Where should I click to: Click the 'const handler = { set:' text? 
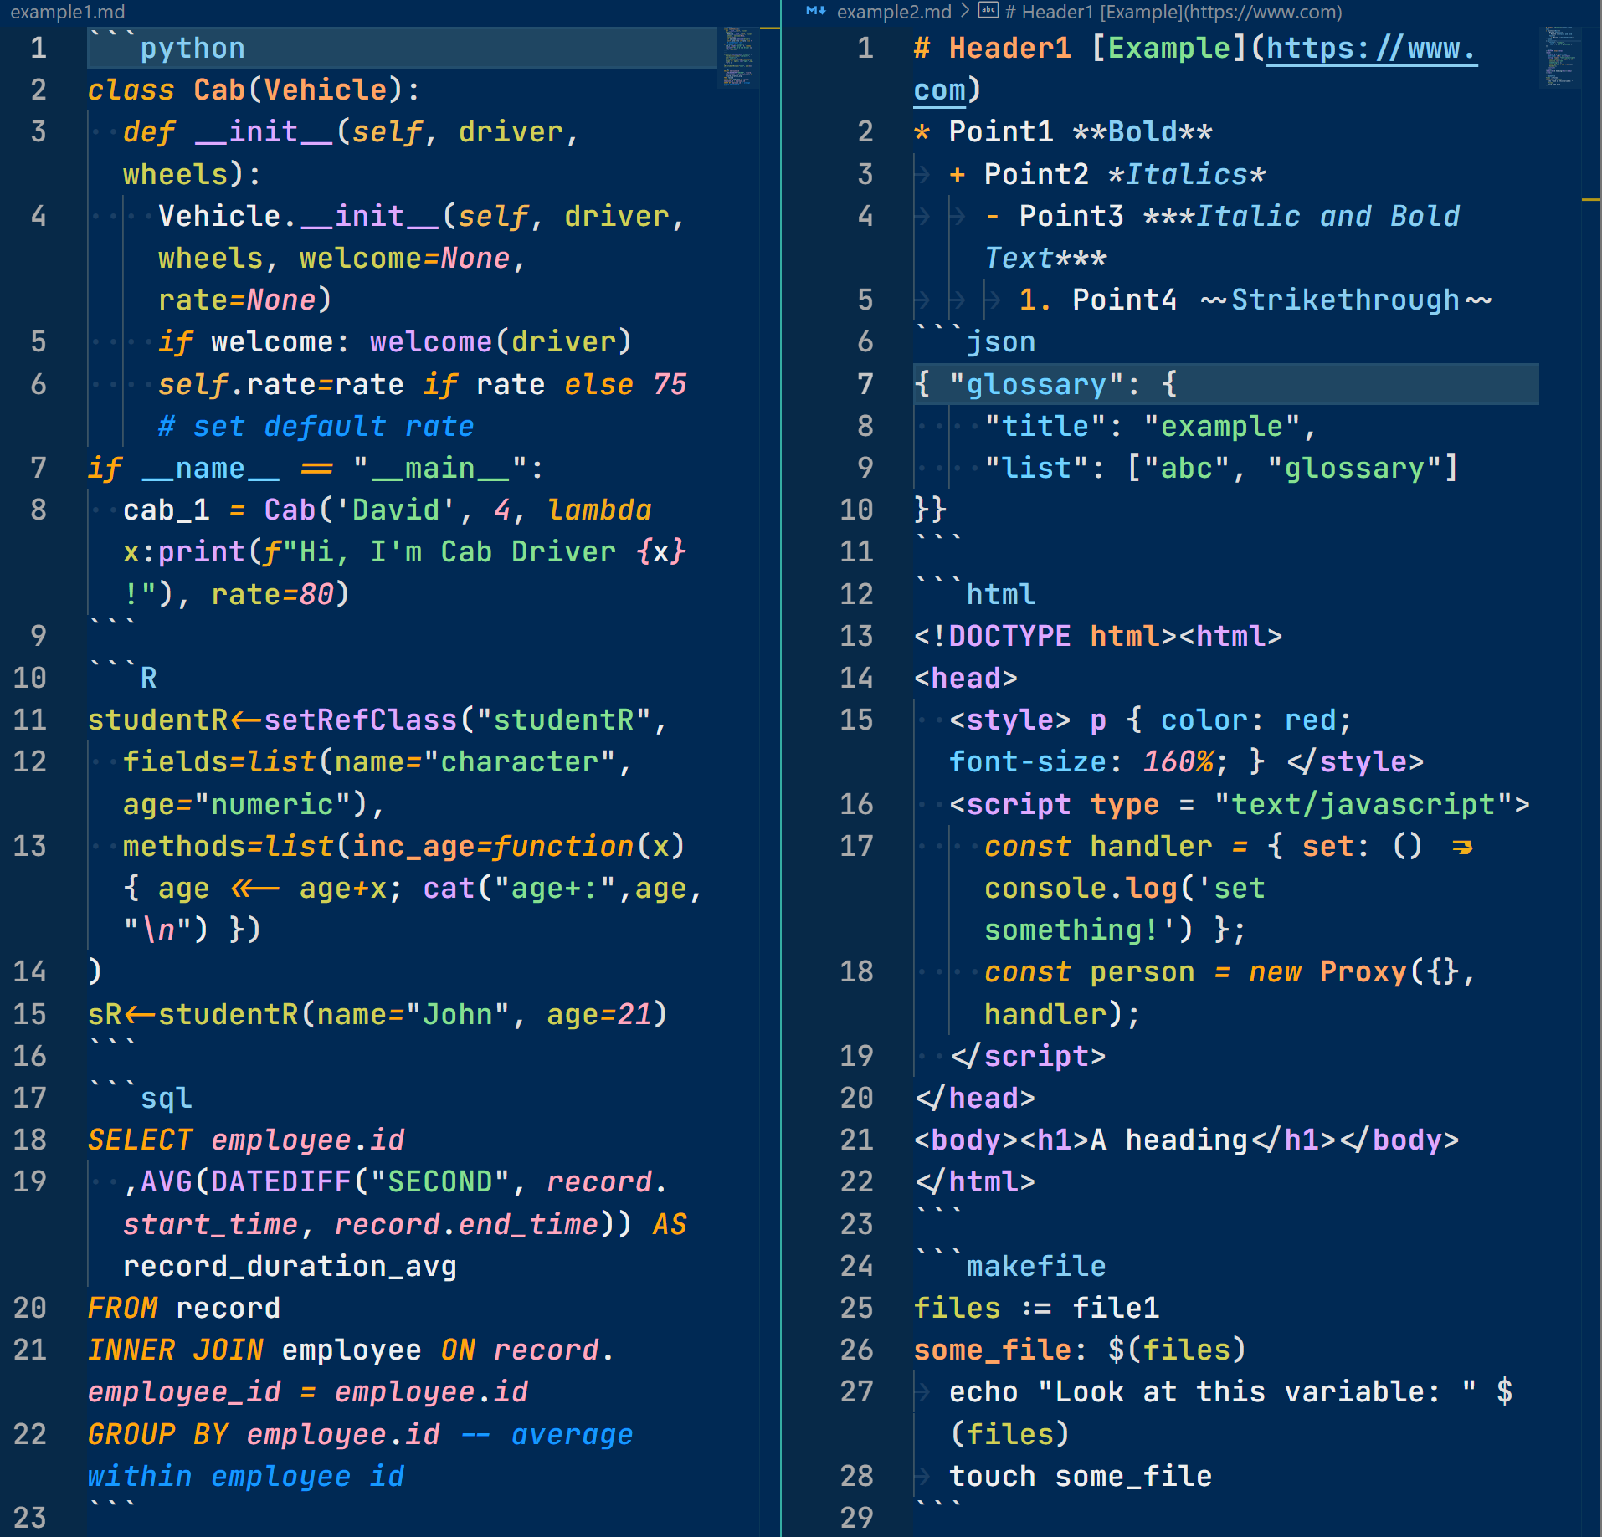click(x=1177, y=846)
